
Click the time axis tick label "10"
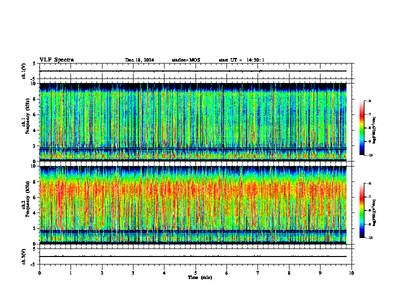point(351,273)
